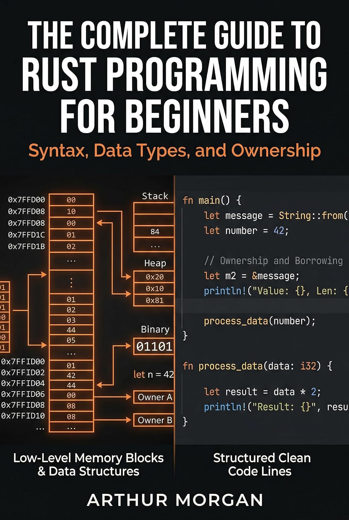Select the binary value box "01101"
This screenshot has width=349, height=520.
point(154,346)
